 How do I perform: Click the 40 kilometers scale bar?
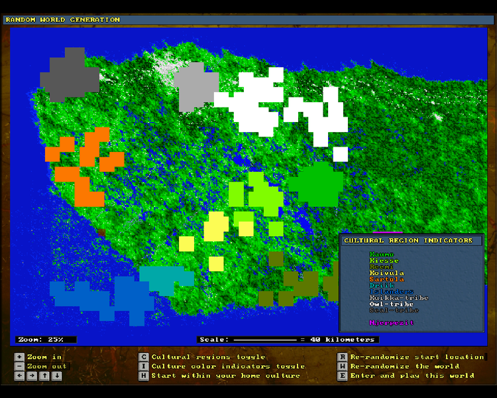click(288, 340)
